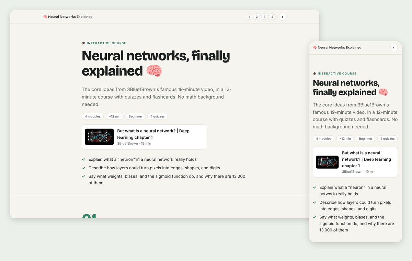This screenshot has width=412, height=261.
Task: Toggle dark mode in desktop view header
Action: (282, 16)
